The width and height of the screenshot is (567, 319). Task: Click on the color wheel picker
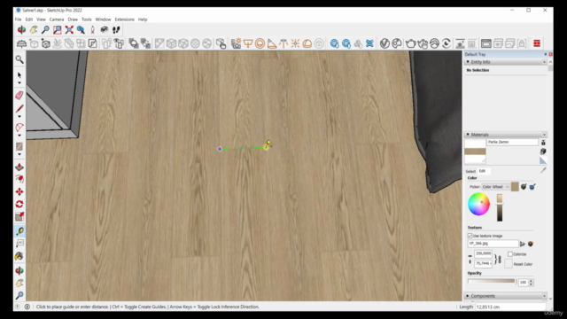click(478, 205)
